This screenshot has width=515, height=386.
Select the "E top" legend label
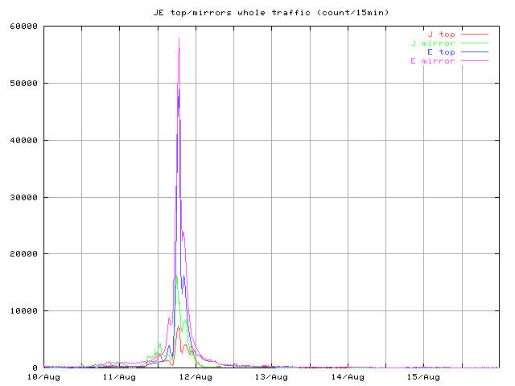[441, 52]
